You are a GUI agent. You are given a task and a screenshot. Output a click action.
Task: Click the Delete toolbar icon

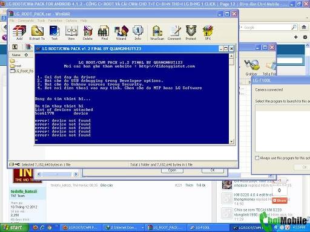click(x=88, y=33)
